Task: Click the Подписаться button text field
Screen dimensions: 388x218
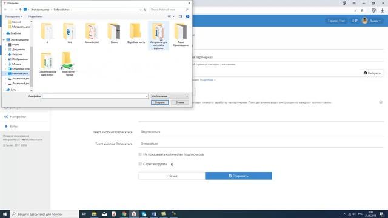Action: pyautogui.click(x=261, y=132)
